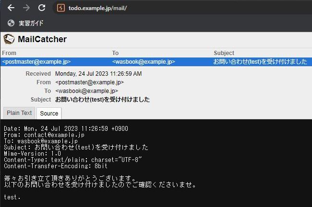Open the 実習ガイド bookmark
This screenshot has width=312, height=207.
(25, 23)
